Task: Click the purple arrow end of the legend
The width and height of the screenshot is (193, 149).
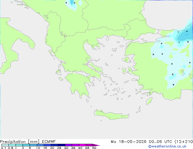Action: pyautogui.click(x=96, y=145)
